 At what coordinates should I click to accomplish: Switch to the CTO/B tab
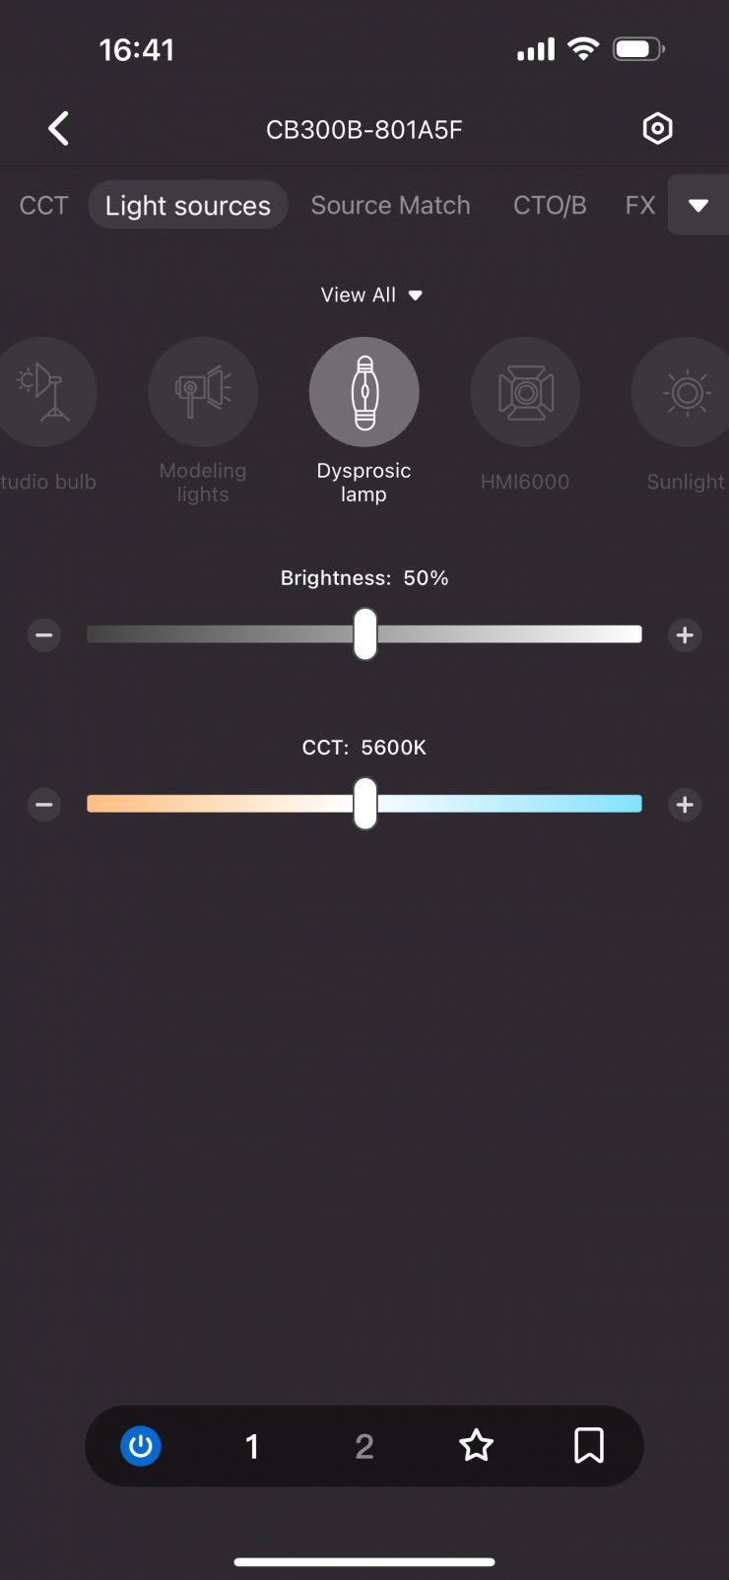[550, 205]
